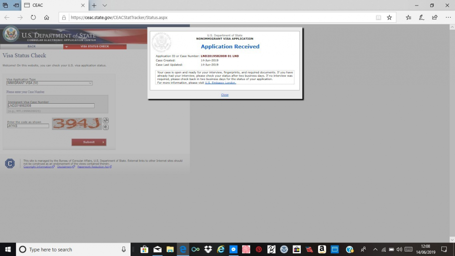Click the page scrollbar up arrow
Viewport: 455px width, 256px height.
click(452, 27)
